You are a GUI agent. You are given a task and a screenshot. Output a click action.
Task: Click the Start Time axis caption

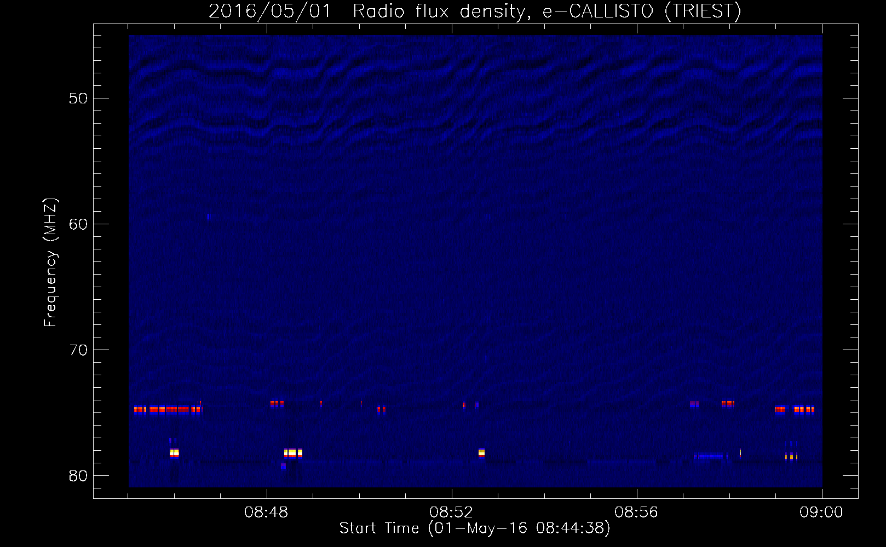point(475,528)
